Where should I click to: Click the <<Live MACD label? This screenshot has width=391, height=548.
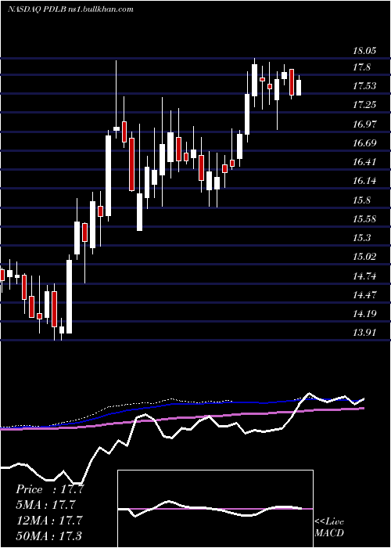pos(329,528)
